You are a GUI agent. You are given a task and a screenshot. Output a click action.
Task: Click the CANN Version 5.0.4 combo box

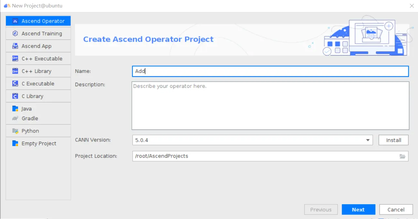252,140
